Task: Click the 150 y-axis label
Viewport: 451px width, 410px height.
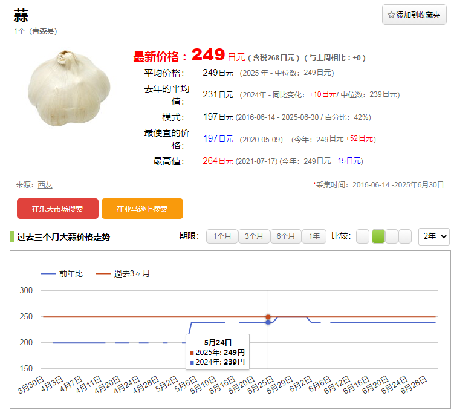Action: click(x=26, y=368)
